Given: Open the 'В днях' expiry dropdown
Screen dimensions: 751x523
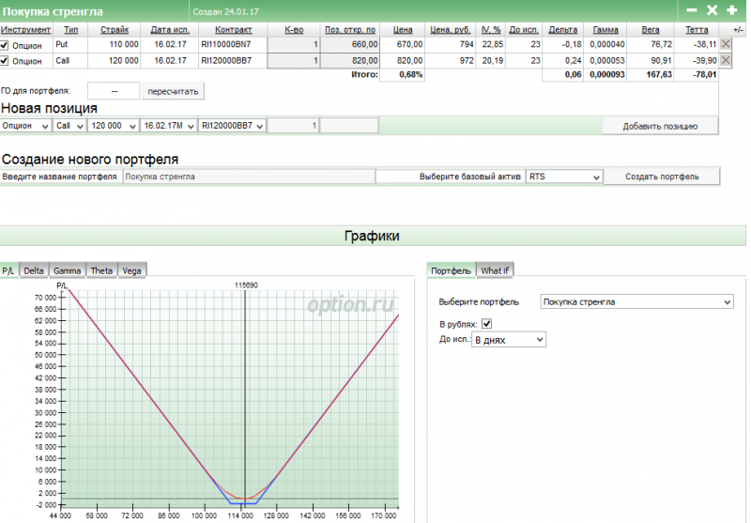Looking at the screenshot, I should point(509,340).
